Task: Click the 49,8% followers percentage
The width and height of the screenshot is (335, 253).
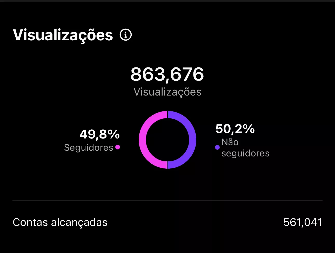Action: pos(99,134)
